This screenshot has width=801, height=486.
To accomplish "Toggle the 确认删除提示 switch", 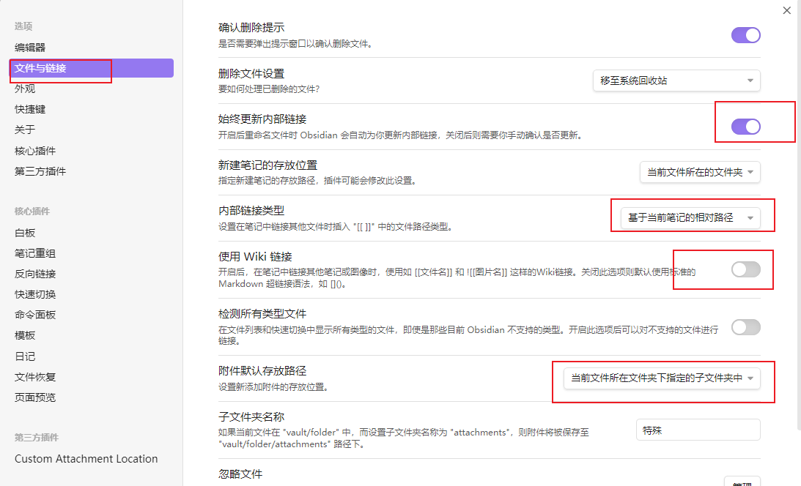I will click(x=745, y=35).
